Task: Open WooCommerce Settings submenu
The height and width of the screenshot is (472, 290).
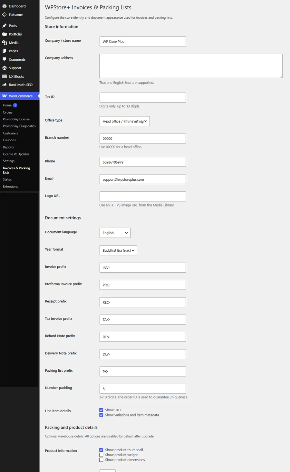Action: pos(9,161)
